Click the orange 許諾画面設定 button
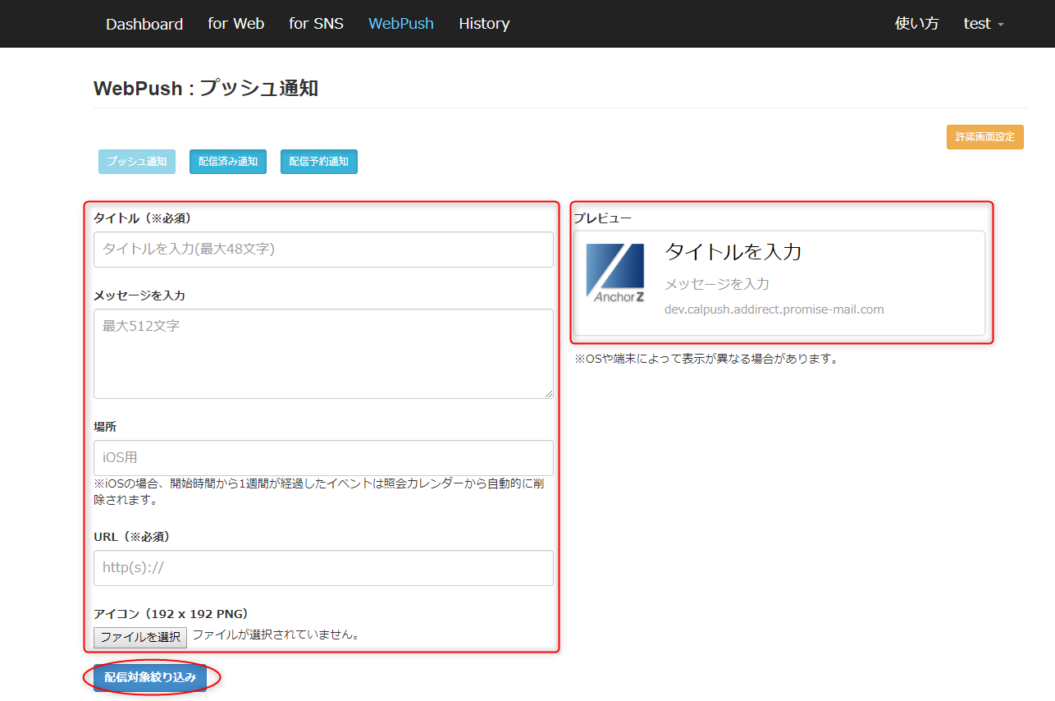The image size is (1055, 701). pyautogui.click(x=984, y=137)
